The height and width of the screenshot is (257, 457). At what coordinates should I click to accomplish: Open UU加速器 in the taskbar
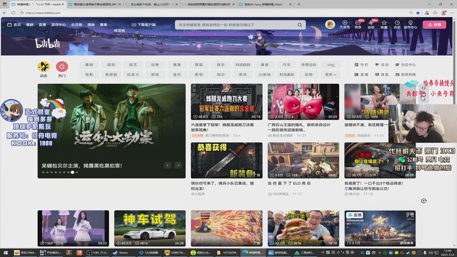click(149, 252)
